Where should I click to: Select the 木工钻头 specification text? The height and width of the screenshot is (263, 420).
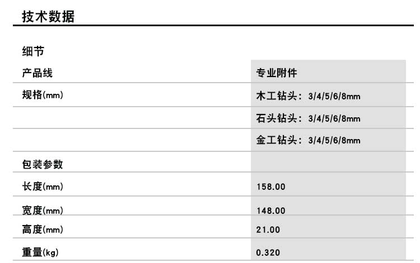tap(308, 97)
